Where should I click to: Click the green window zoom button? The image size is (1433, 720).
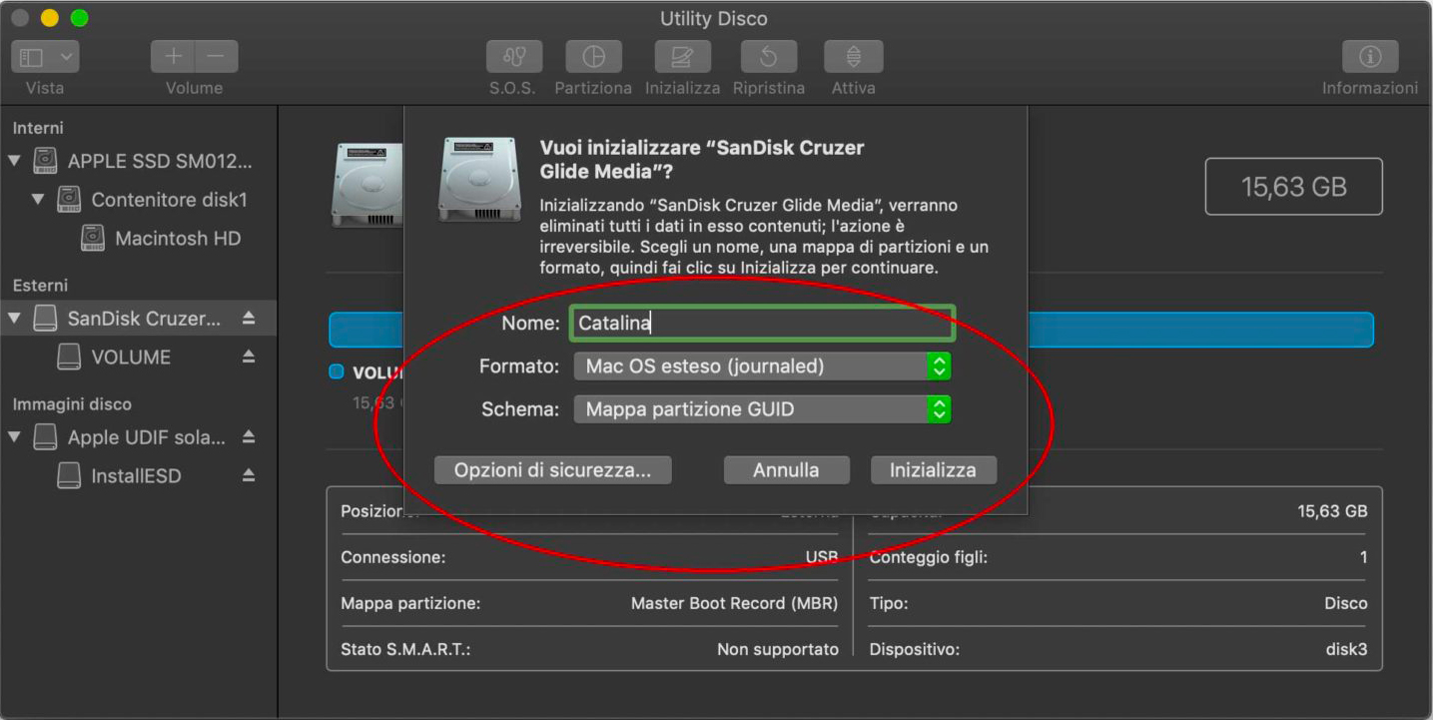click(x=79, y=18)
